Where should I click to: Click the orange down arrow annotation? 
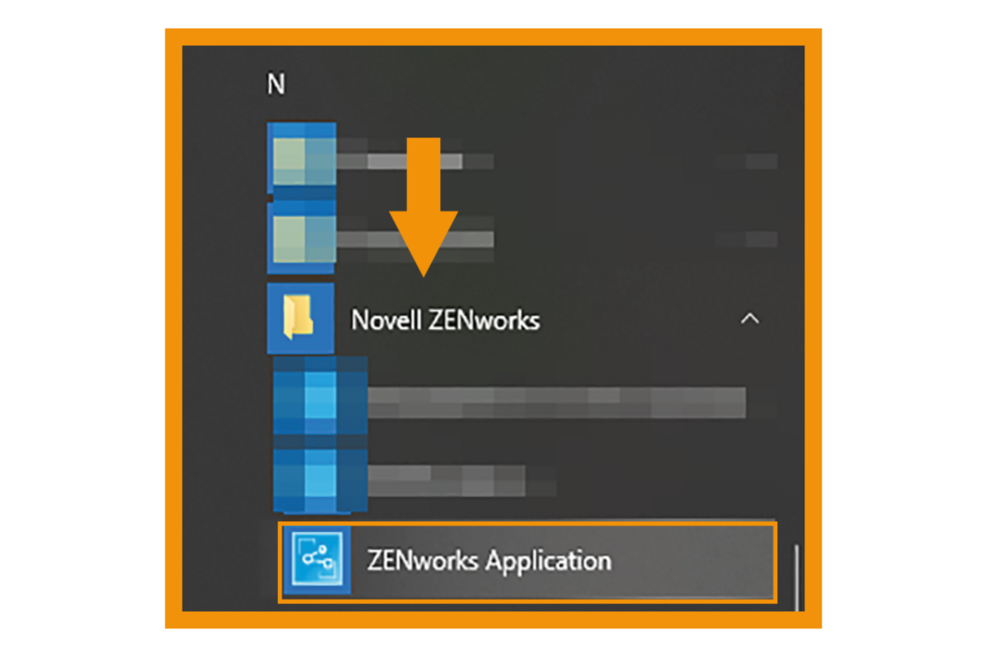pos(424,206)
